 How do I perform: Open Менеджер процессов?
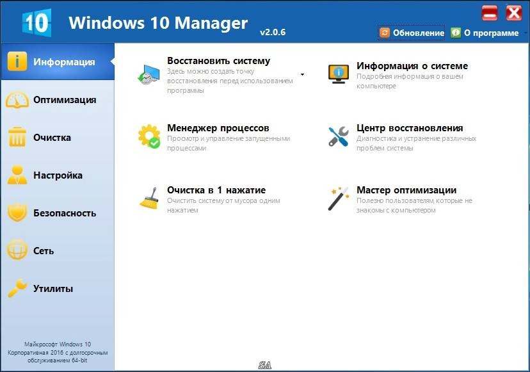pyautogui.click(x=218, y=128)
